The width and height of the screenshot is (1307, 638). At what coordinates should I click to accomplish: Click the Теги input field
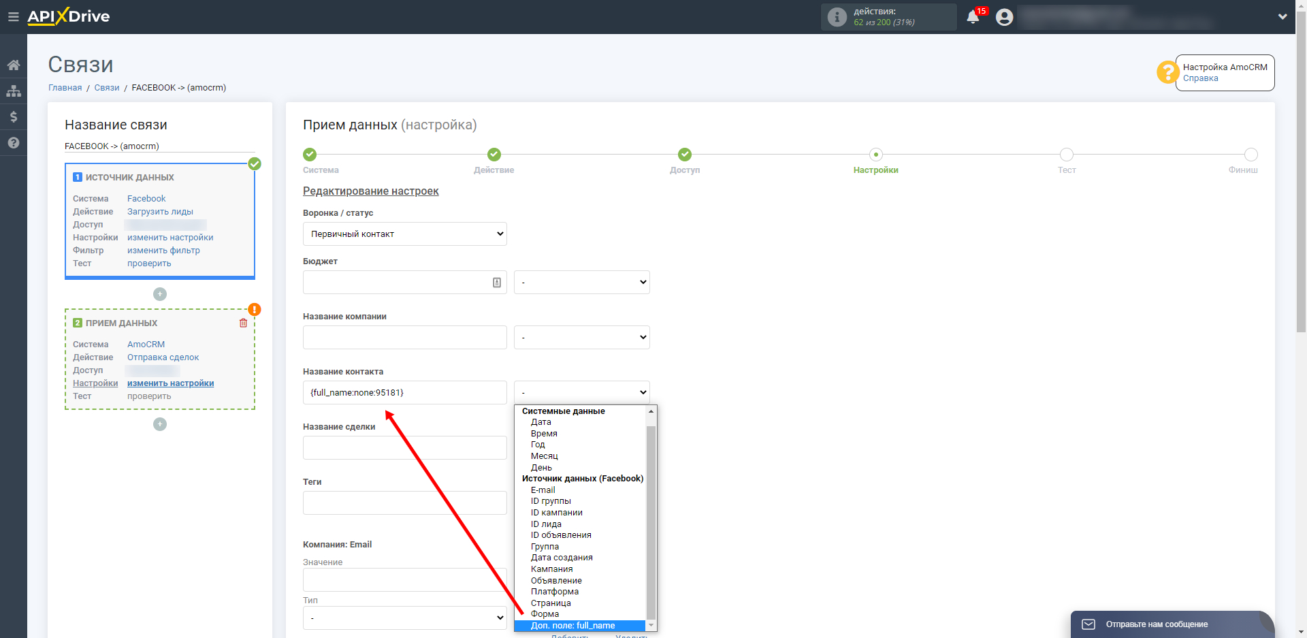click(405, 503)
